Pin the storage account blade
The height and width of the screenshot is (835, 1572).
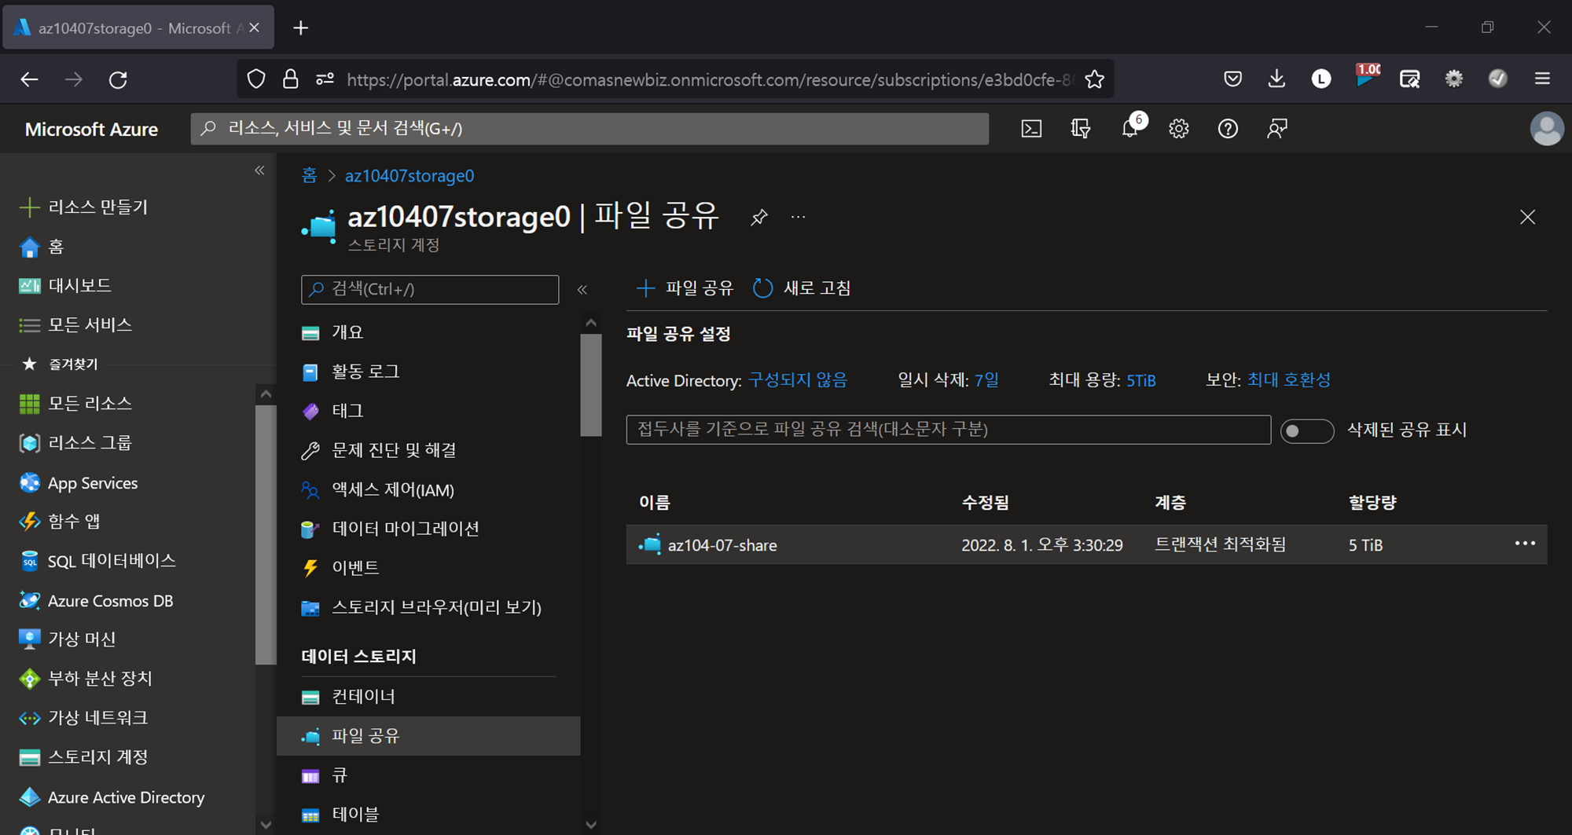[x=758, y=217]
